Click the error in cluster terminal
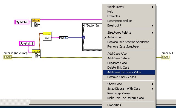This screenshot has height=108, width=176. [x=8, y=57]
